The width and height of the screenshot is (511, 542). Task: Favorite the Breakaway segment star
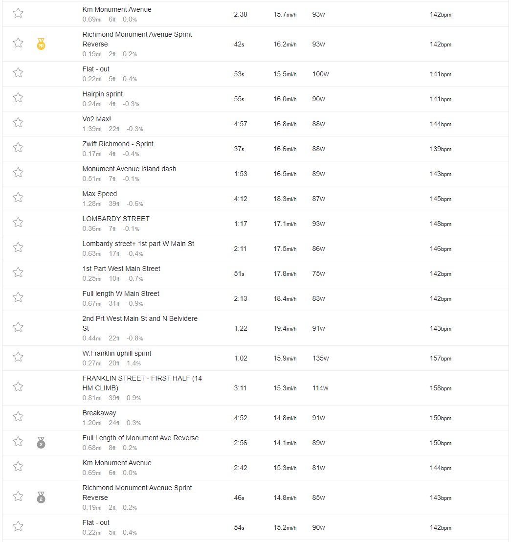(x=18, y=416)
